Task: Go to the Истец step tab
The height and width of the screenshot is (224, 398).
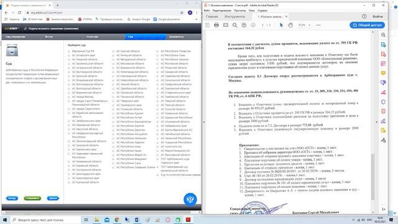Action: point(49,37)
